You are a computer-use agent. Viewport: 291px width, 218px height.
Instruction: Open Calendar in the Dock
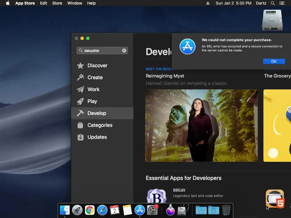[115, 210]
